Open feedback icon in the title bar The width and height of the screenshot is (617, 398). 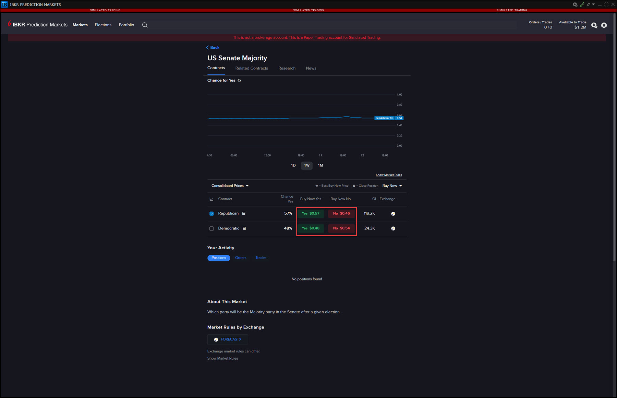[575, 4]
